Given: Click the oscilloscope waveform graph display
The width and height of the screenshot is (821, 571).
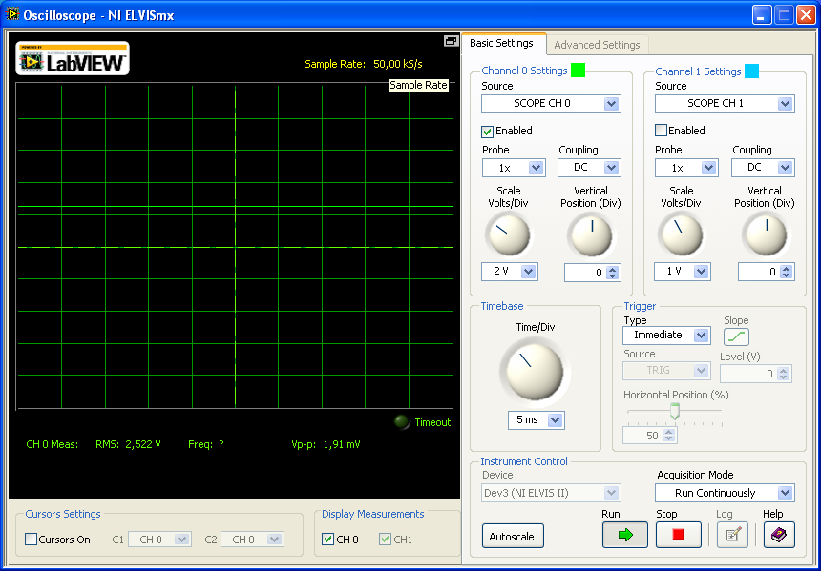Looking at the screenshot, I should [235, 246].
